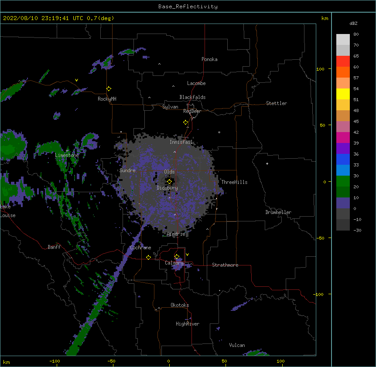Pick the purple-blue 0-10 dBZ legend swatch

tap(343, 203)
